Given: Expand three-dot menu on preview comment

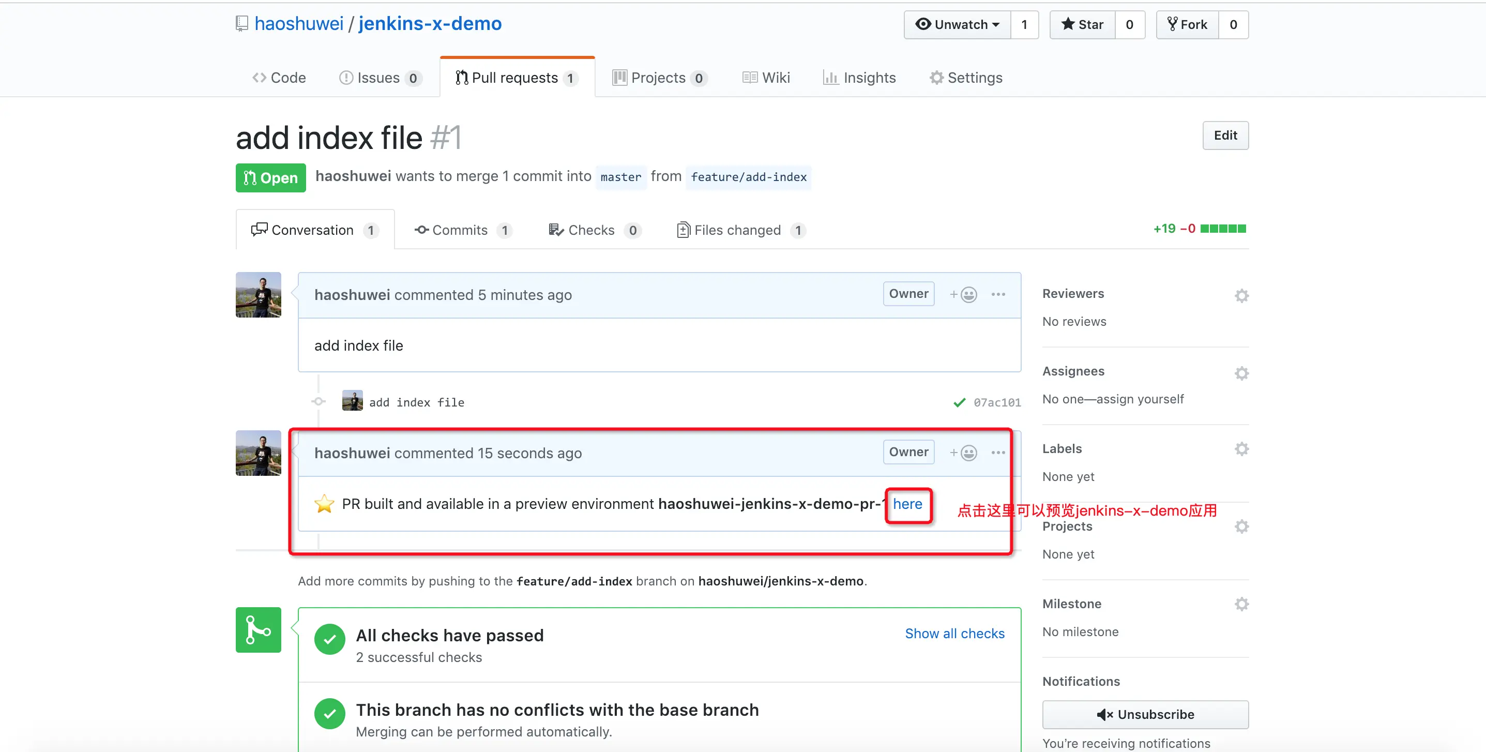Looking at the screenshot, I should pos(998,453).
